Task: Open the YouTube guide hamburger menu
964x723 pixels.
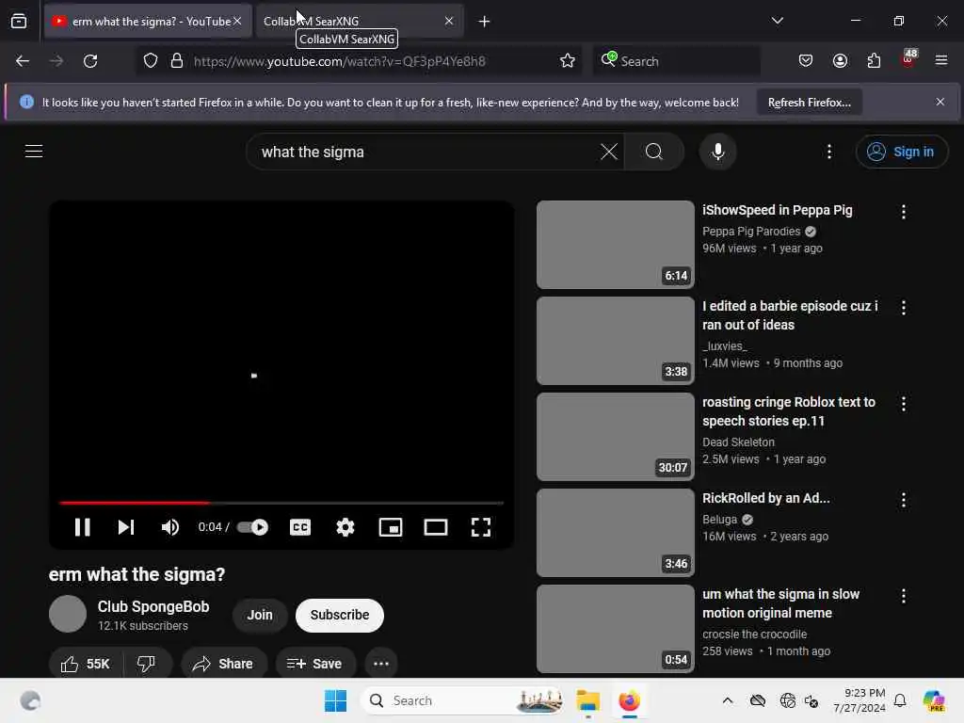Action: (34, 151)
